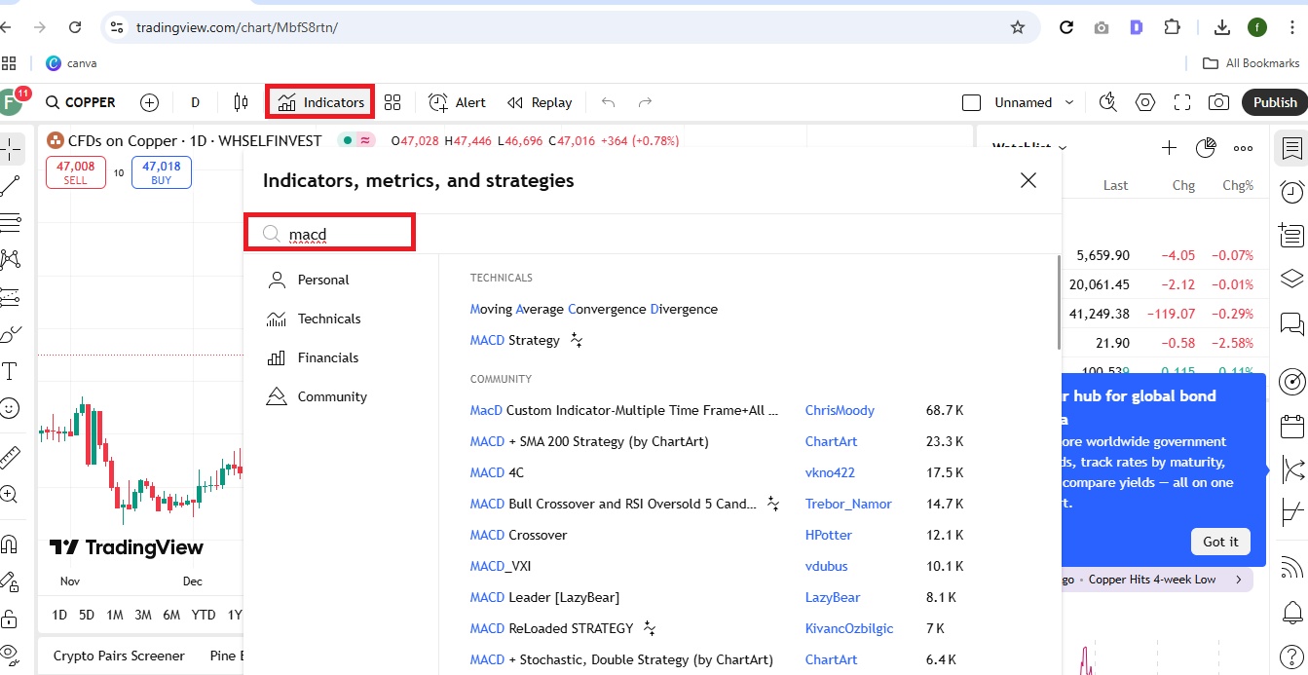Expand the Unnamed layout dropdown arrow
This screenshot has height=675, width=1308.
pyautogui.click(x=1069, y=102)
